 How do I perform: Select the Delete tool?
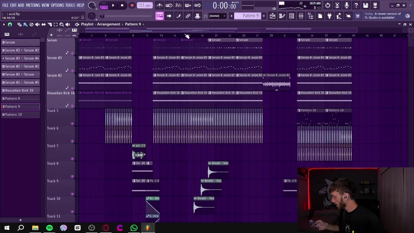(x=31, y=24)
